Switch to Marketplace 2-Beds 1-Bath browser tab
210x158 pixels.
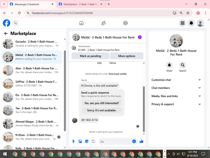tap(81, 4)
